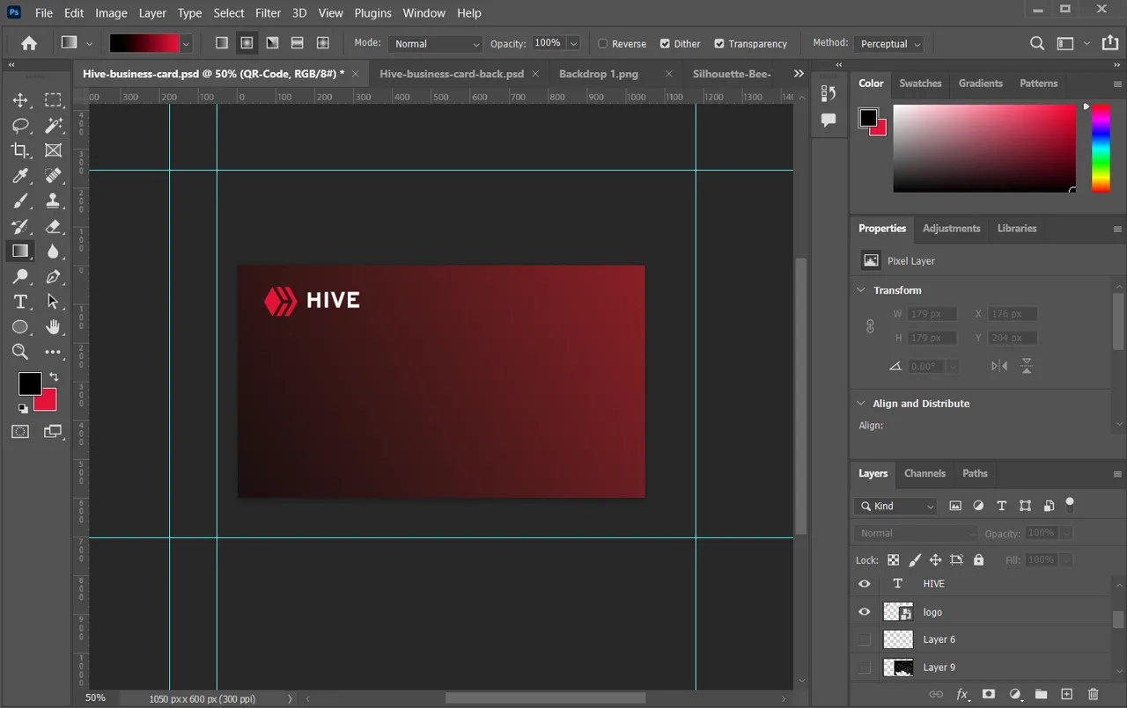Select the Path Selection tool
Image resolution: width=1127 pixels, height=708 pixels.
(54, 302)
